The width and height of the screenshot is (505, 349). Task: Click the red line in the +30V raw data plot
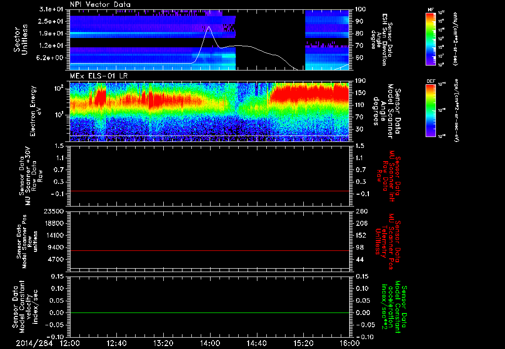pos(209,191)
